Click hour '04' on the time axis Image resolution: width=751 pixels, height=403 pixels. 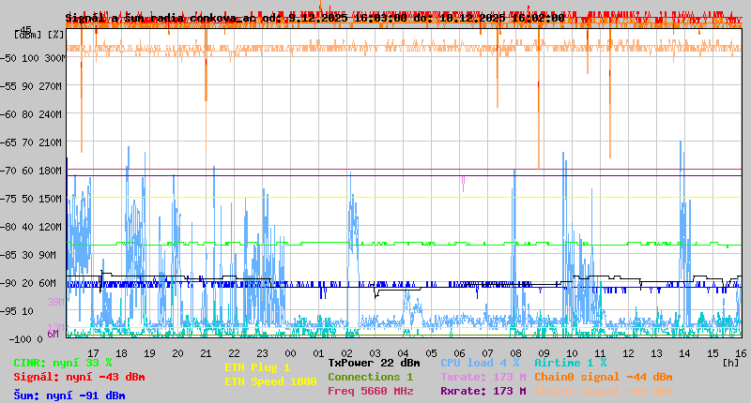[403, 353]
